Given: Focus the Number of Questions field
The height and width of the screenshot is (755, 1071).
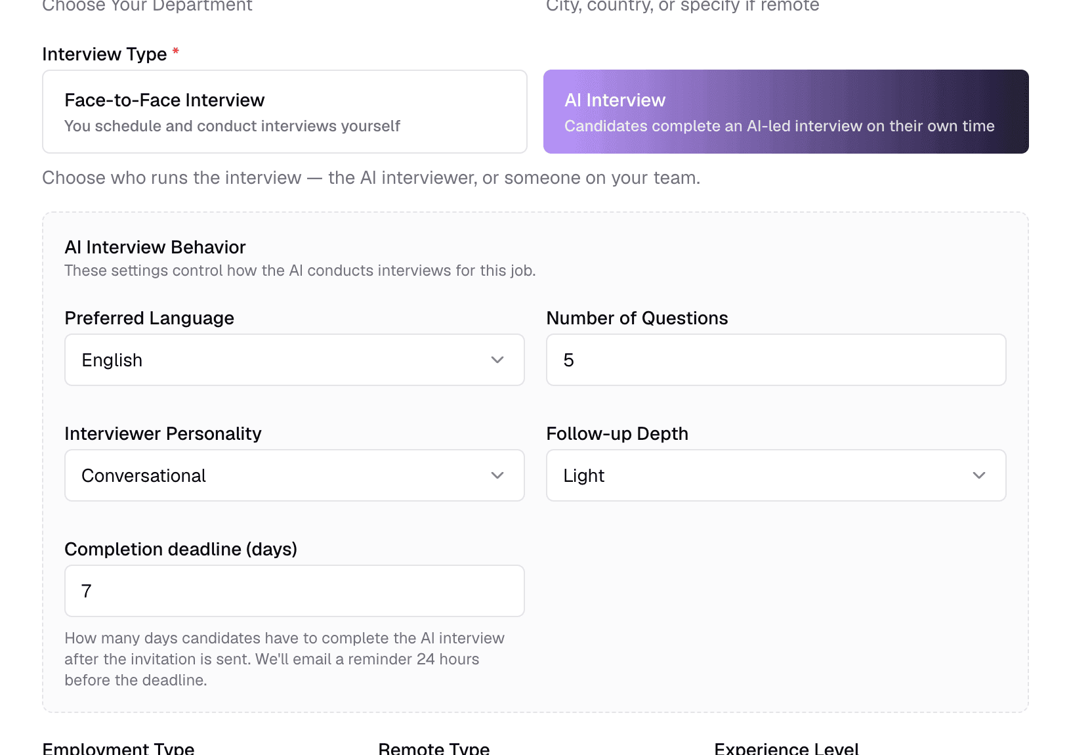Looking at the screenshot, I should click(x=776, y=360).
